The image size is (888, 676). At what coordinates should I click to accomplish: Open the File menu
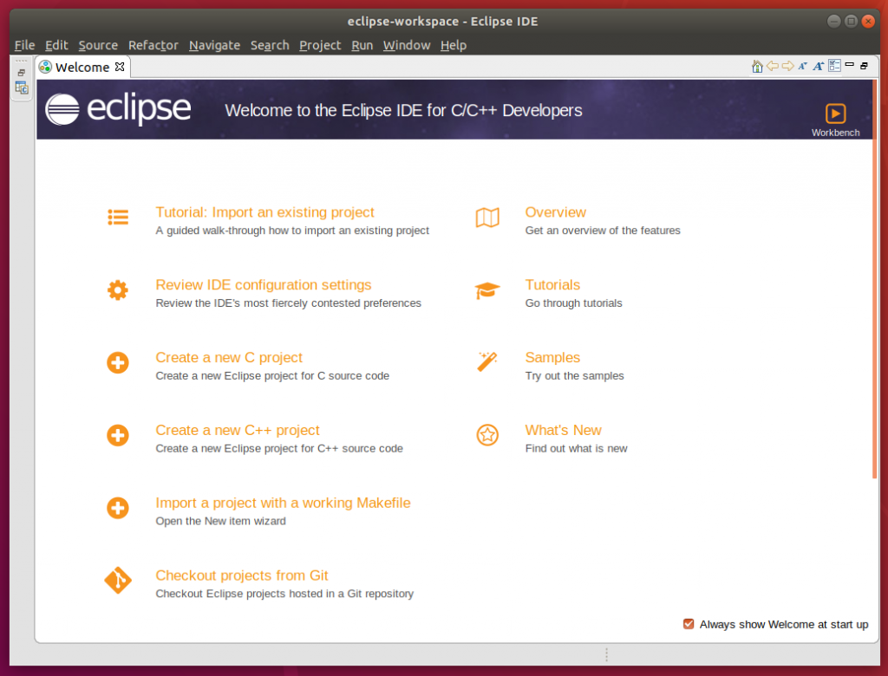(x=24, y=45)
